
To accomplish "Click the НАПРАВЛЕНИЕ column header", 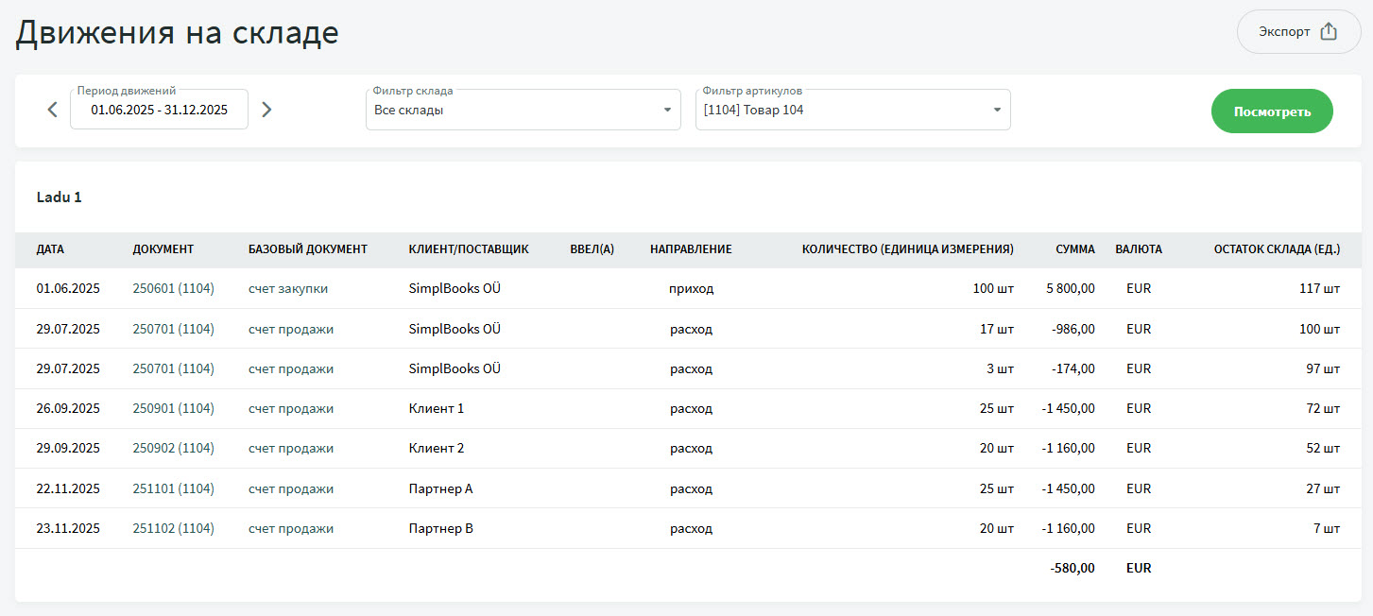I will pyautogui.click(x=691, y=249).
